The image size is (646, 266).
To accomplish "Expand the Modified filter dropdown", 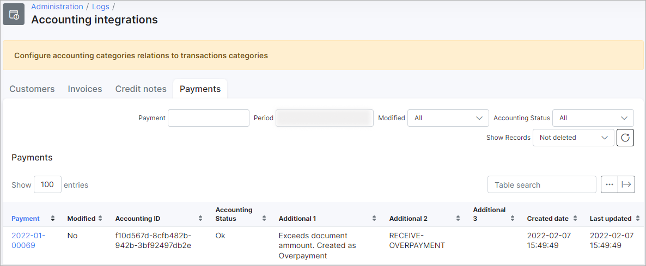I will [448, 118].
